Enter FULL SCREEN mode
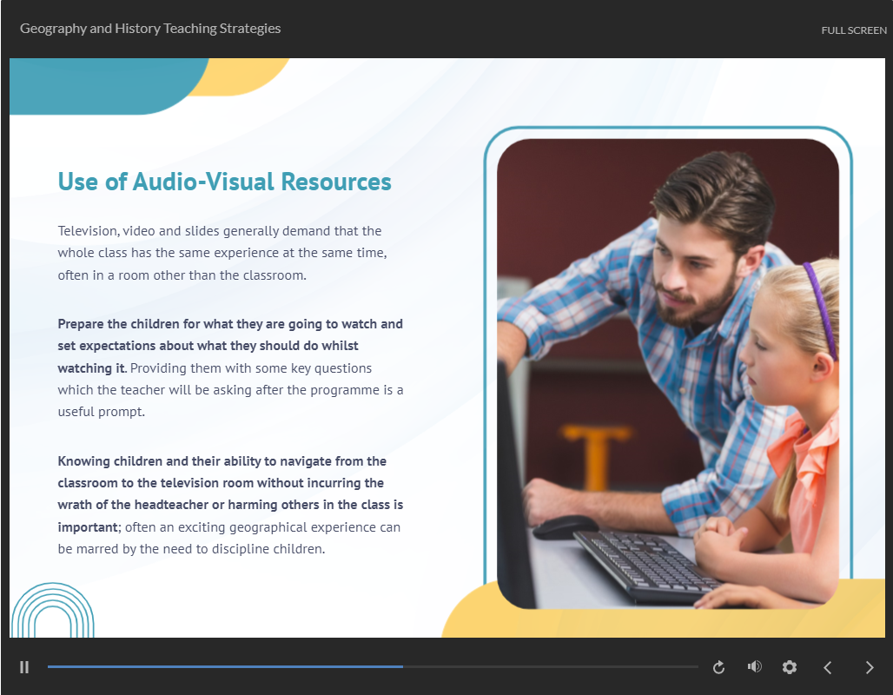The height and width of the screenshot is (695, 893). [x=853, y=30]
